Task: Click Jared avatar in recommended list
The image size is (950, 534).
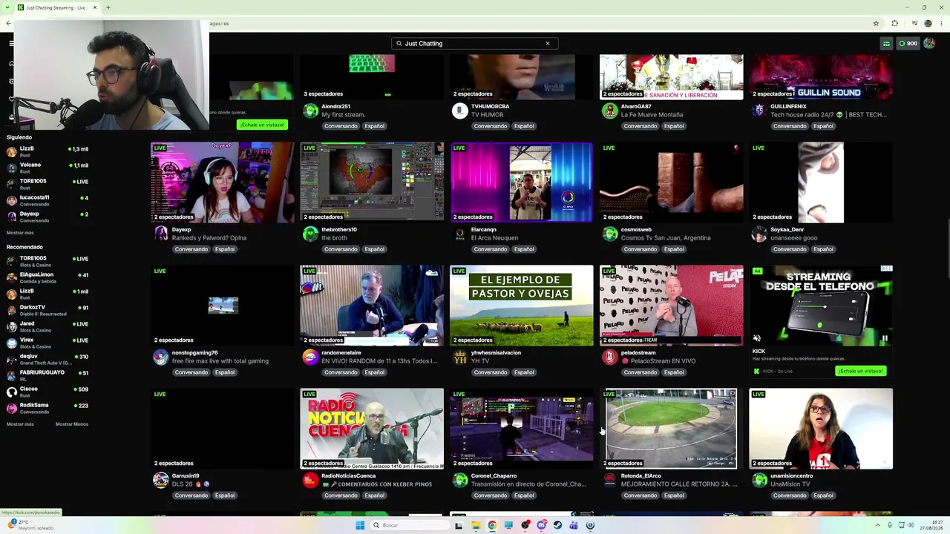Action: tap(11, 326)
